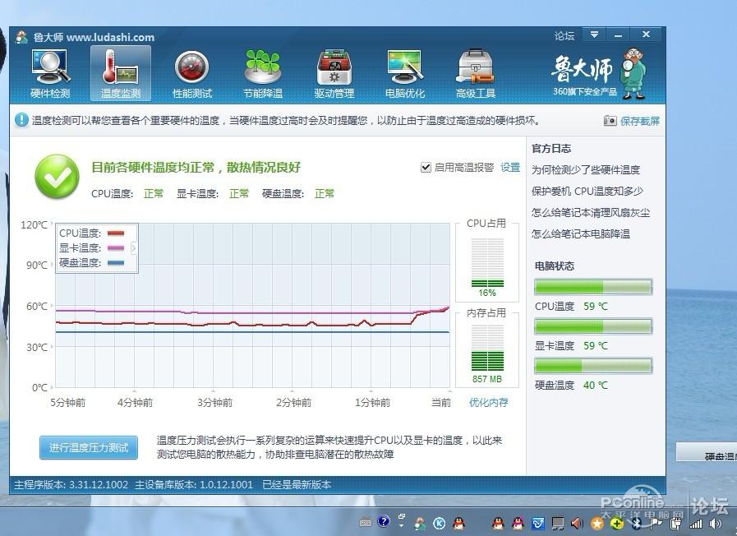This screenshot has height=536, width=737.
Task: Open the 驱动管理 driver management toolbox
Action: coord(334,74)
